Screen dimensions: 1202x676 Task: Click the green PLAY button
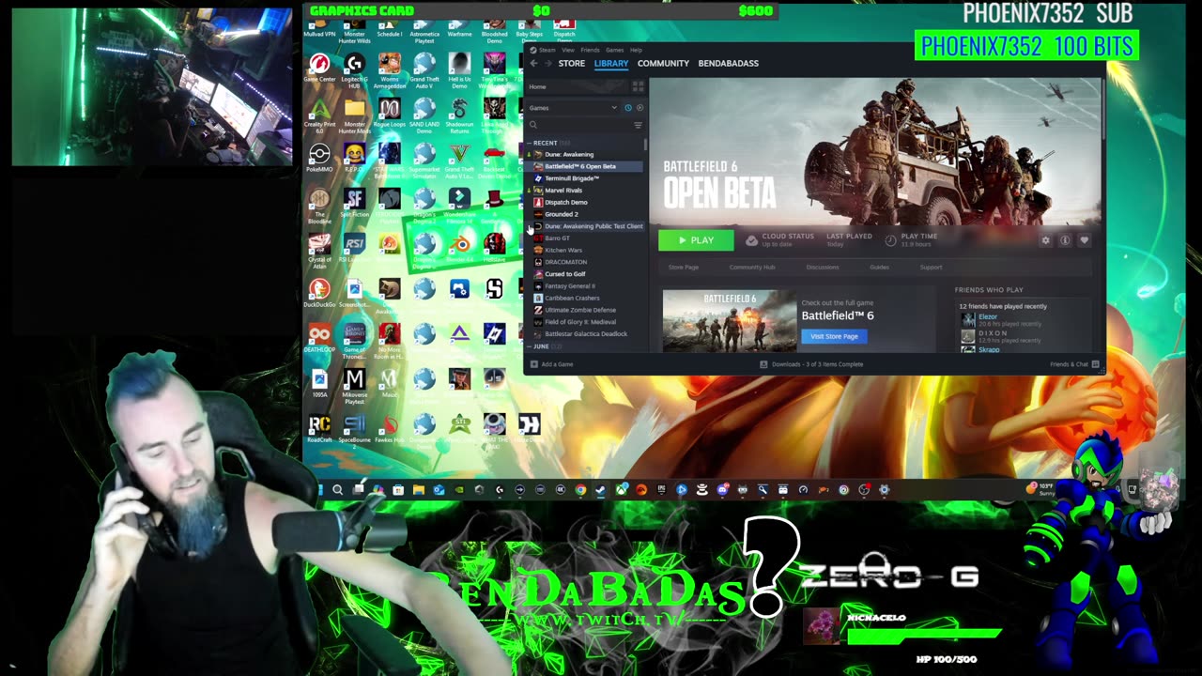click(696, 240)
